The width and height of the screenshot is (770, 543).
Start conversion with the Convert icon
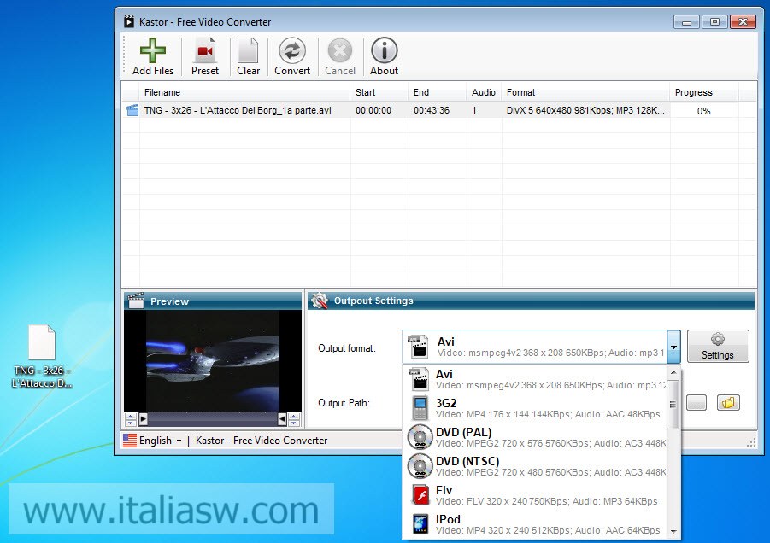[x=292, y=50]
